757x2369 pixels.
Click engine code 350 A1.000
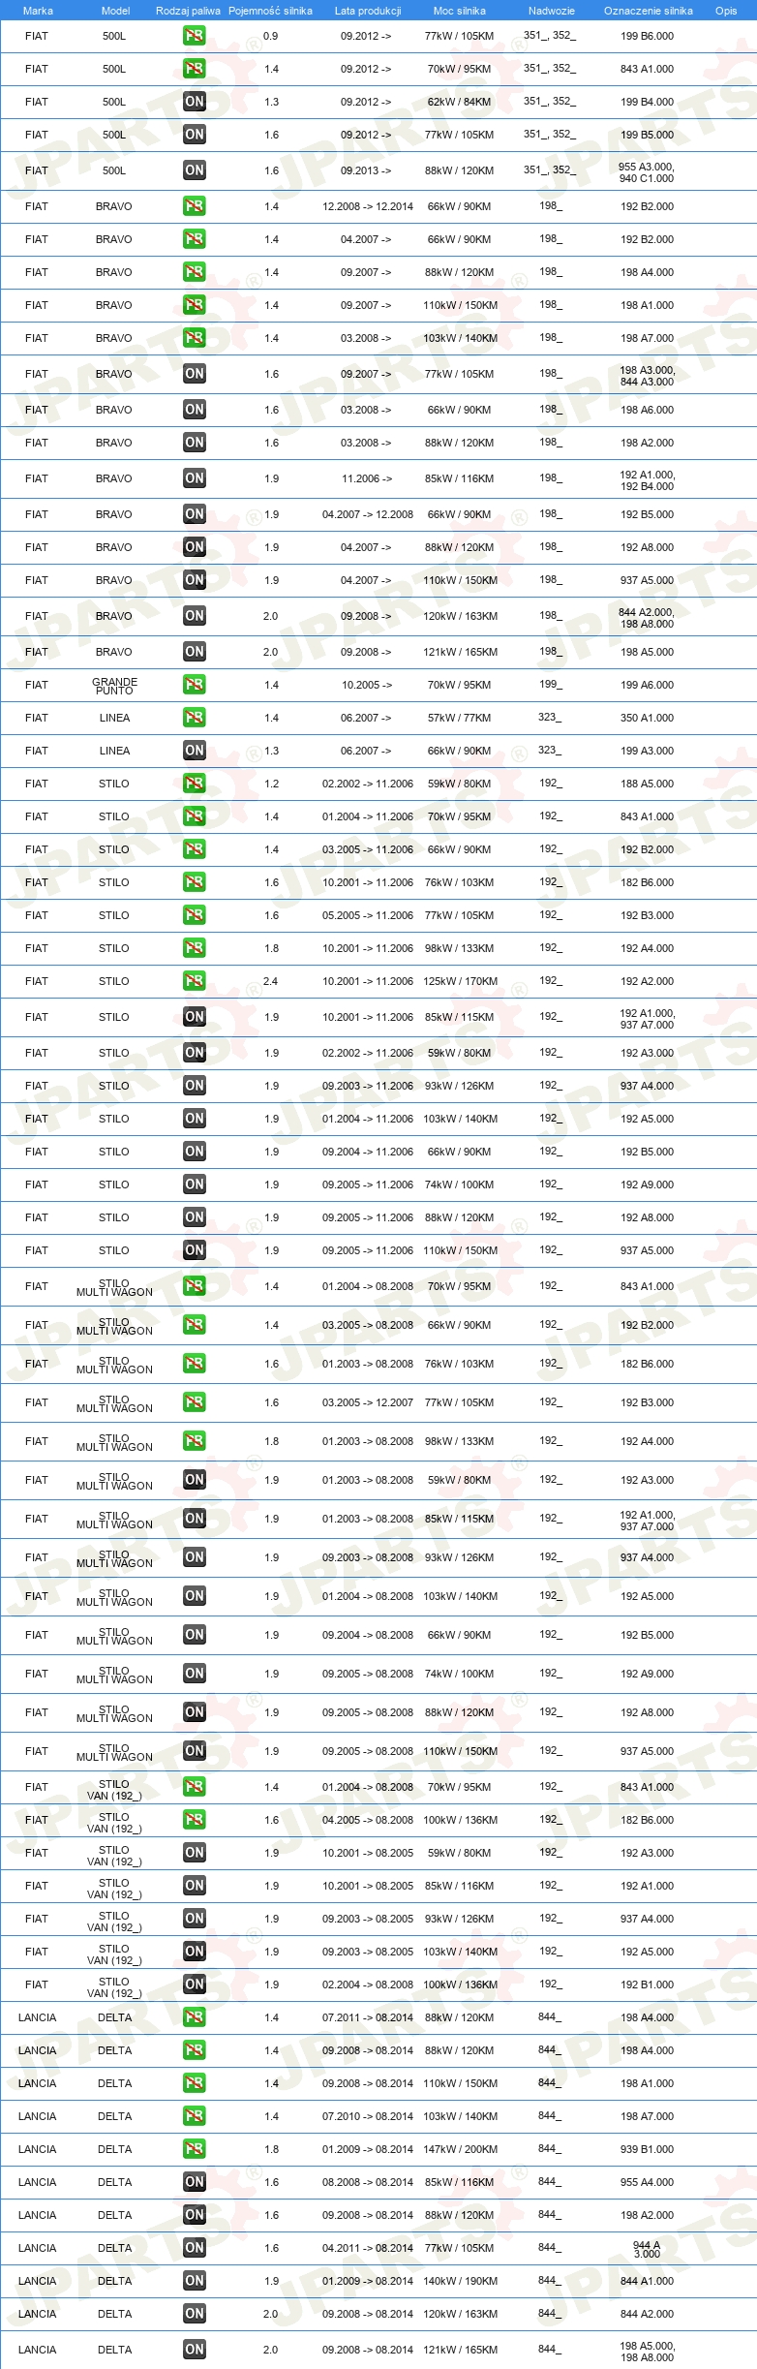coord(648,718)
